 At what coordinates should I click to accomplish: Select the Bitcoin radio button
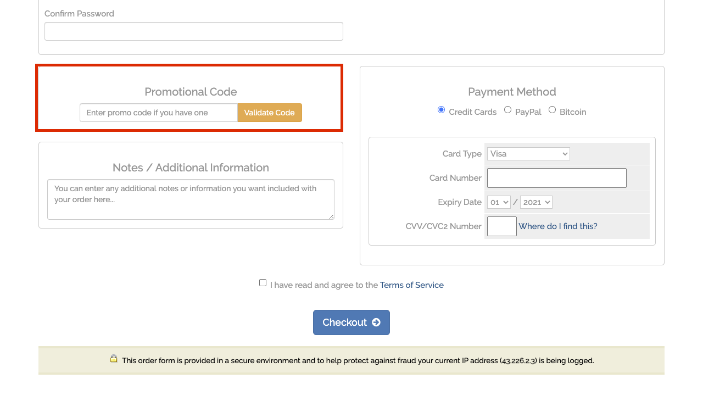[552, 110]
